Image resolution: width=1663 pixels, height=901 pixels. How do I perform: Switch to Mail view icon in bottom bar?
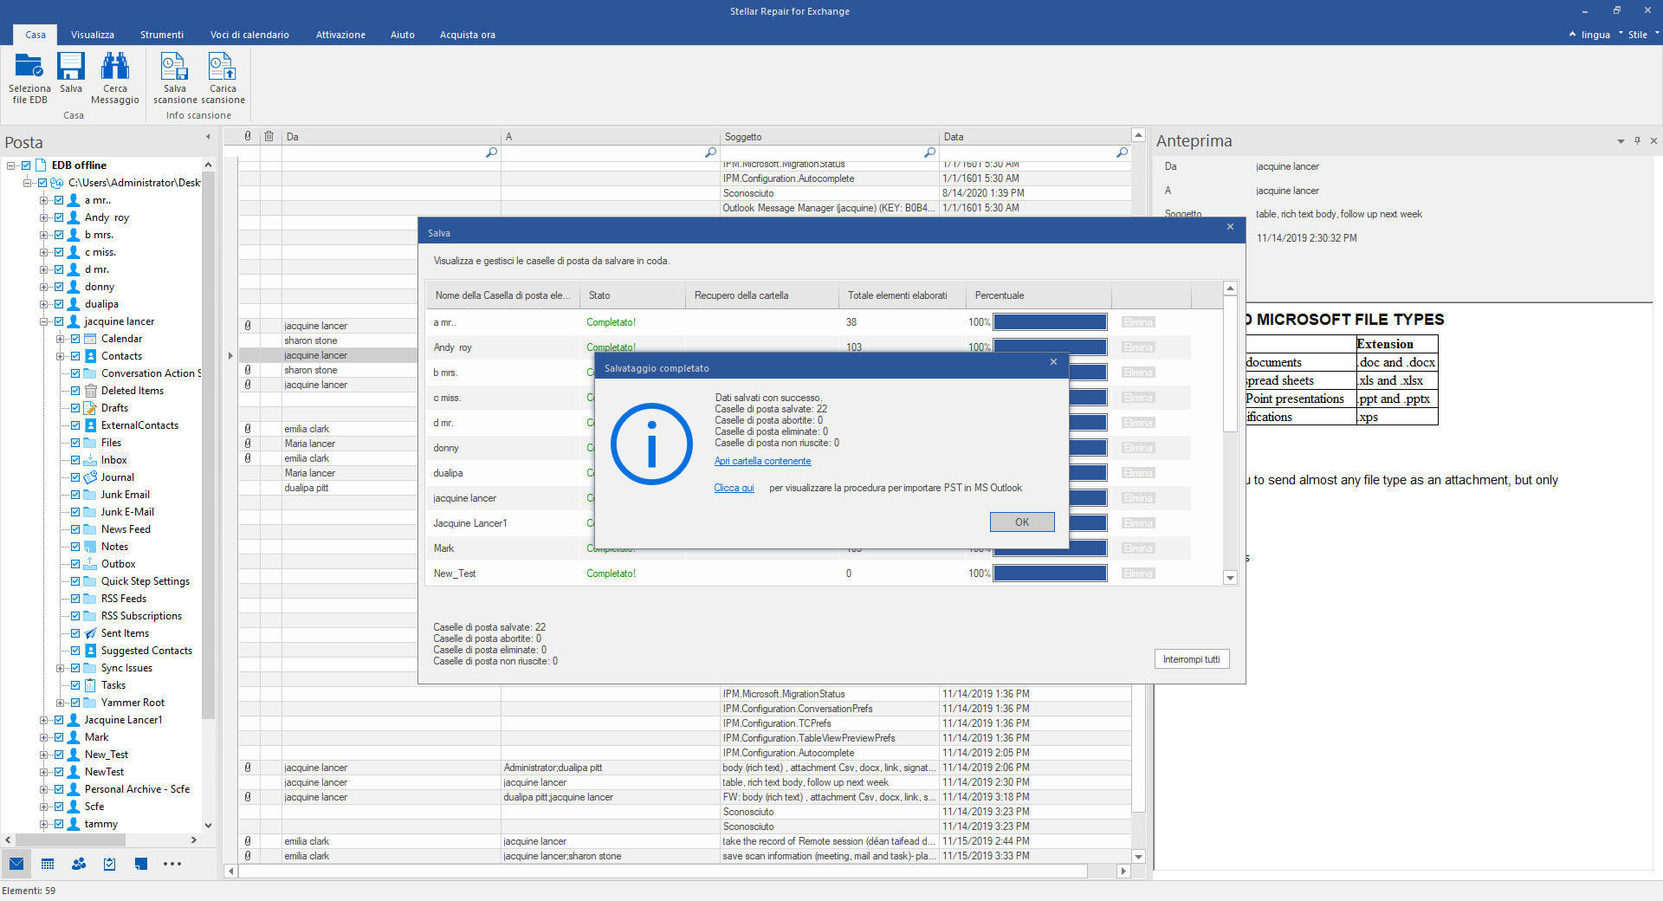point(16,864)
